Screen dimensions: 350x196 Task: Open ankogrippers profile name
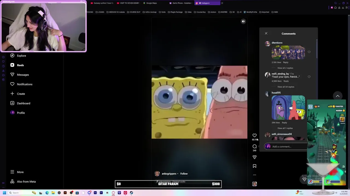[169, 174]
